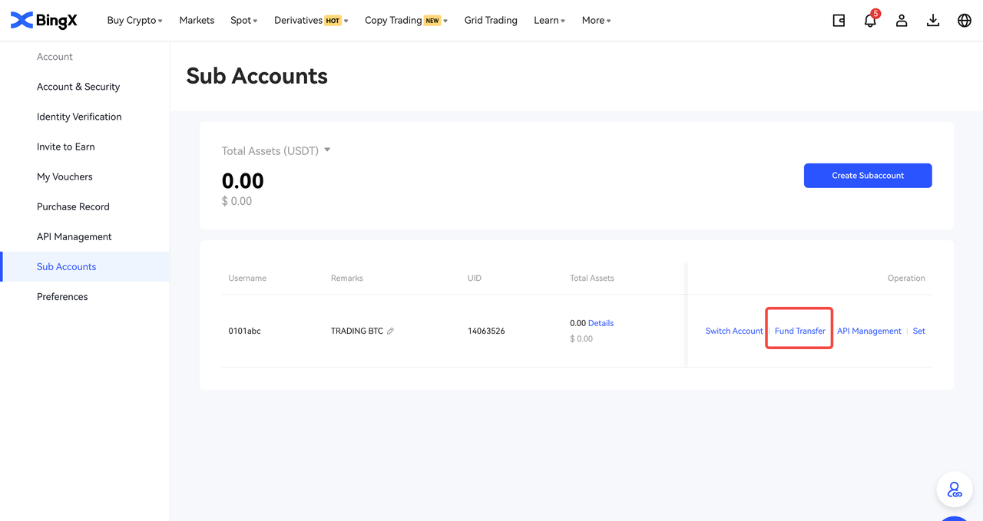Screen dimensions: 983x521
Task: Expand the Copy Trading menu
Action: [x=405, y=21]
